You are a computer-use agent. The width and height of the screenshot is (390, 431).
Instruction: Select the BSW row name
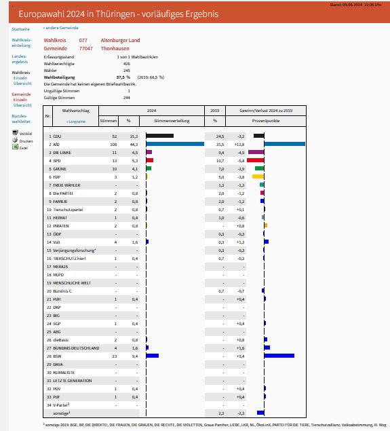click(57, 356)
